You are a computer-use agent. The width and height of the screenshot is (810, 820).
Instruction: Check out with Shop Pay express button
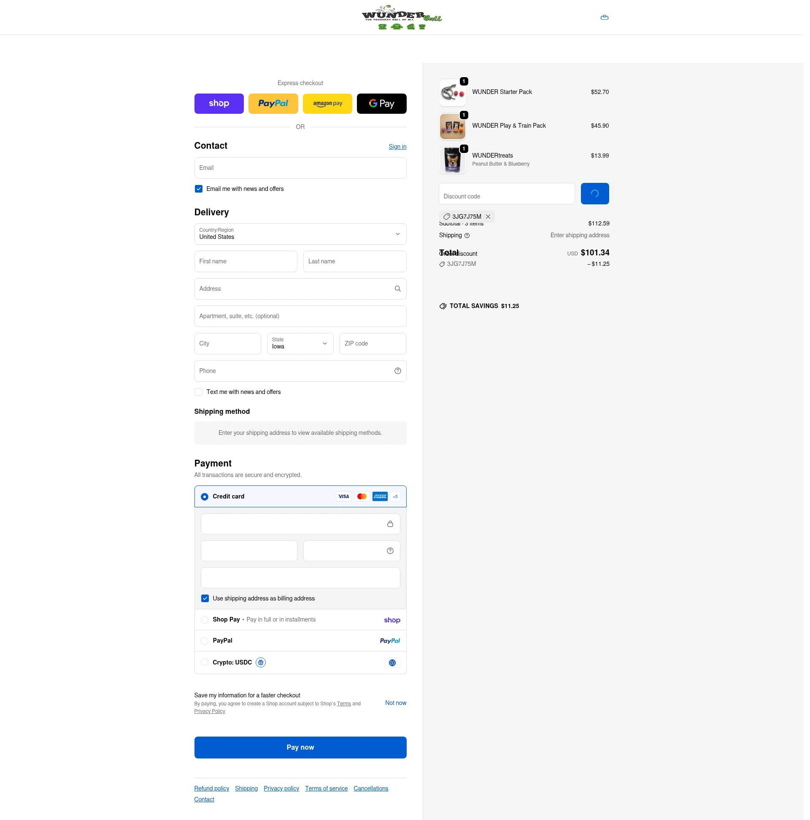click(219, 104)
